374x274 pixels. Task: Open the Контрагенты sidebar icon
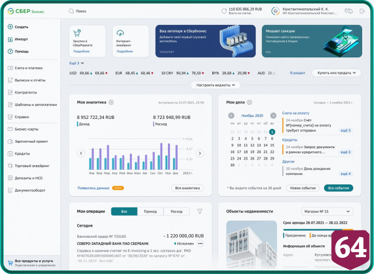tap(10, 92)
